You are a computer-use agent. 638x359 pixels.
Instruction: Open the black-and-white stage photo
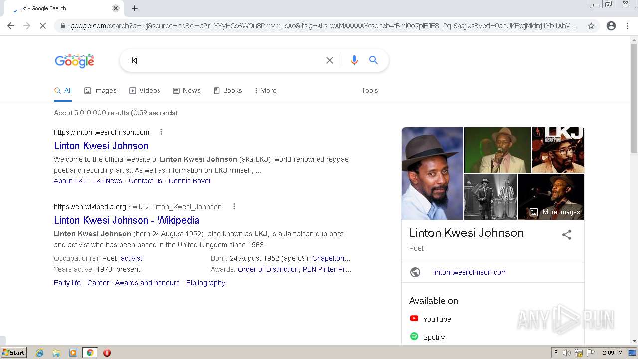pyautogui.click(x=490, y=196)
